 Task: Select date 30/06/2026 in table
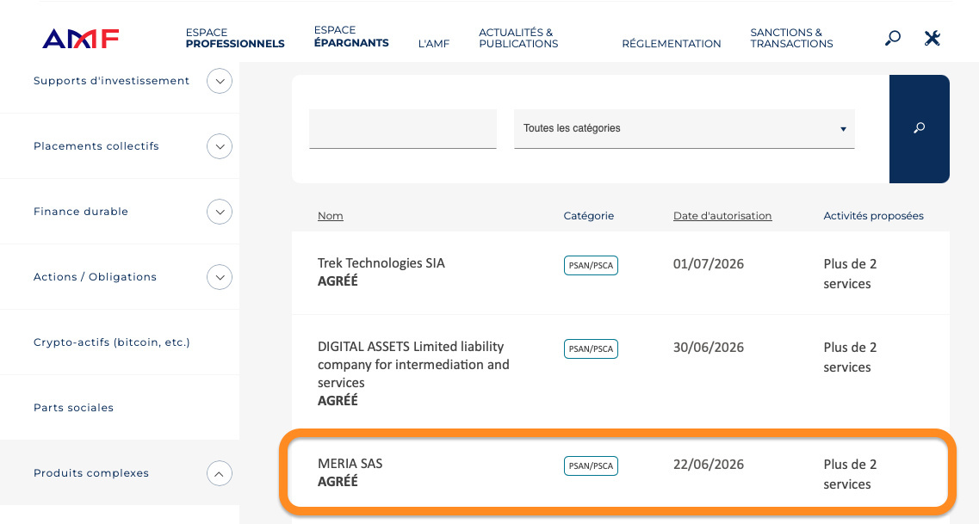[709, 348]
